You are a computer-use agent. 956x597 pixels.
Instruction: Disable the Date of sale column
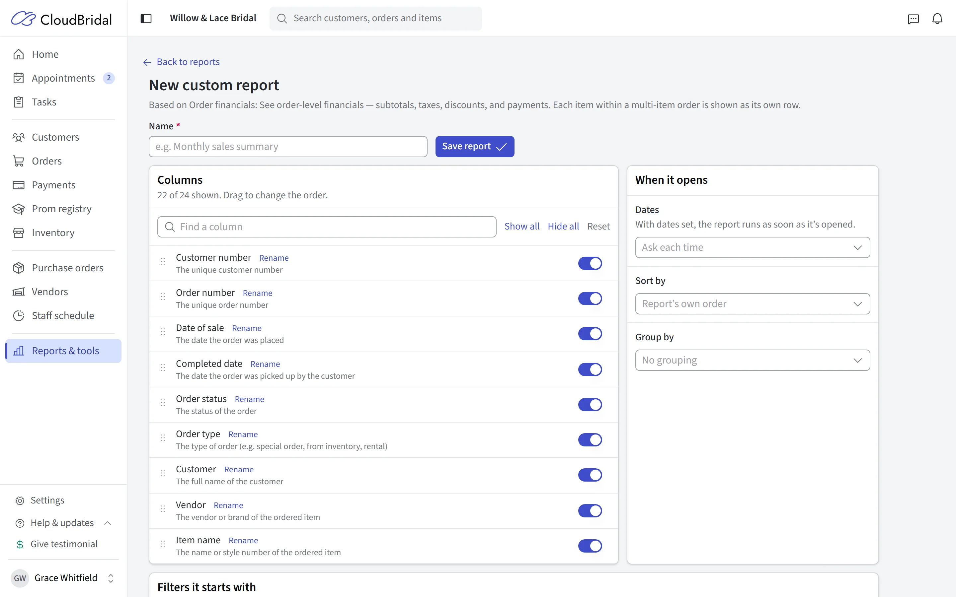click(590, 334)
